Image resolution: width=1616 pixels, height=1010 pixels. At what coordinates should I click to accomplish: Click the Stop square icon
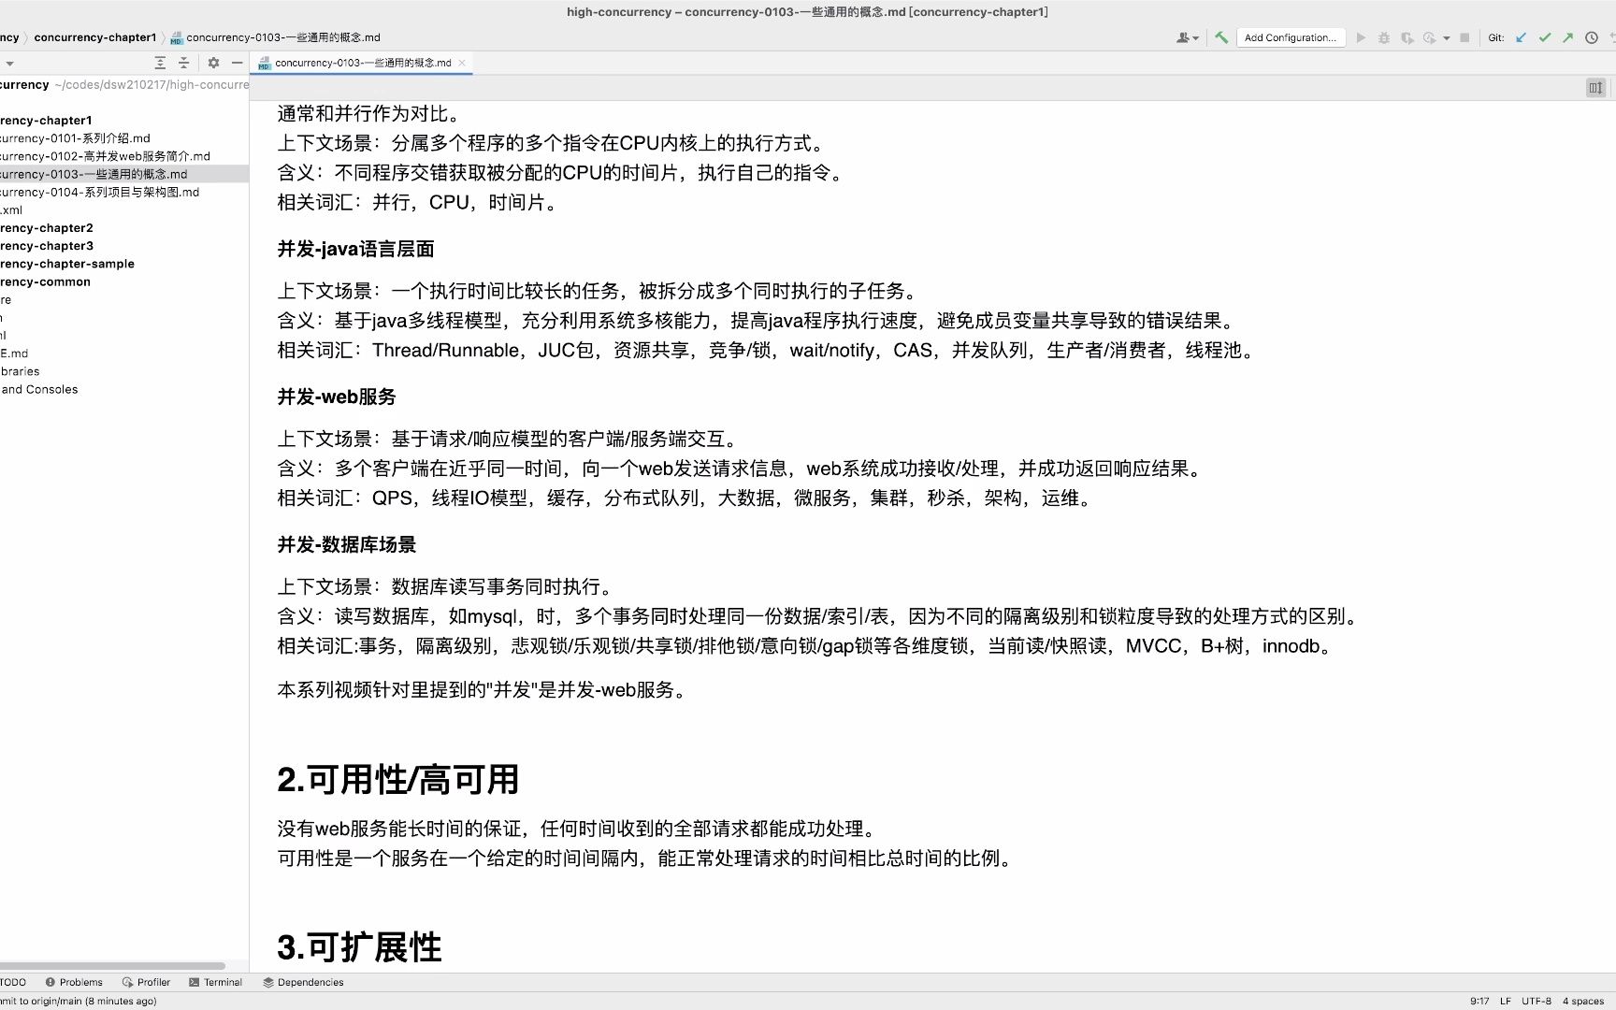tap(1464, 37)
